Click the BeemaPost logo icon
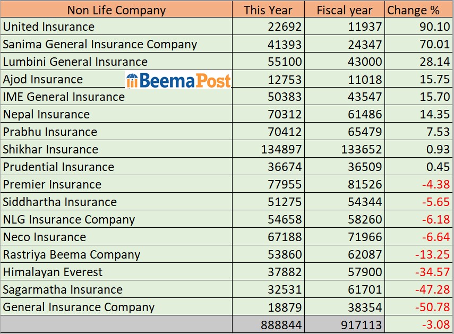Viewport: 454px width, 334px height. click(132, 81)
